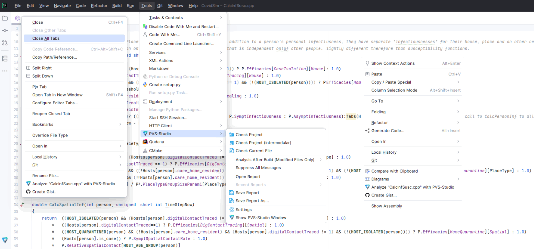The height and width of the screenshot is (249, 534).
Task: Click Show Assembly in editor context menu
Action: tap(386, 206)
